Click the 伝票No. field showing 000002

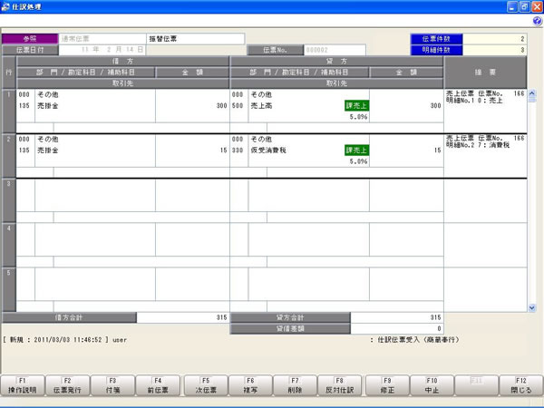335,50
